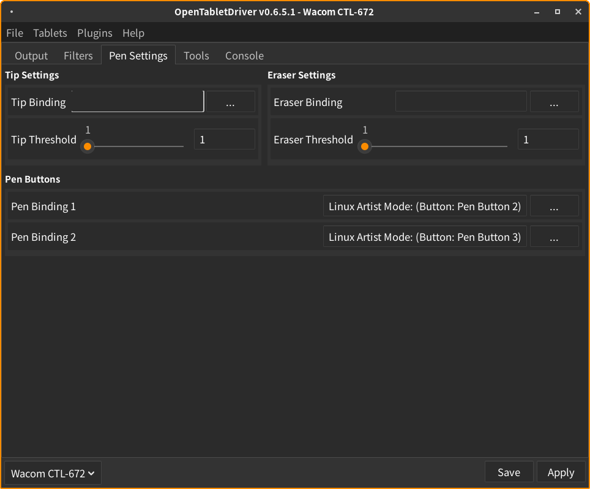Image resolution: width=590 pixels, height=489 pixels.
Task: Open Pen Binding 1 advanced editor button
Action: [555, 206]
